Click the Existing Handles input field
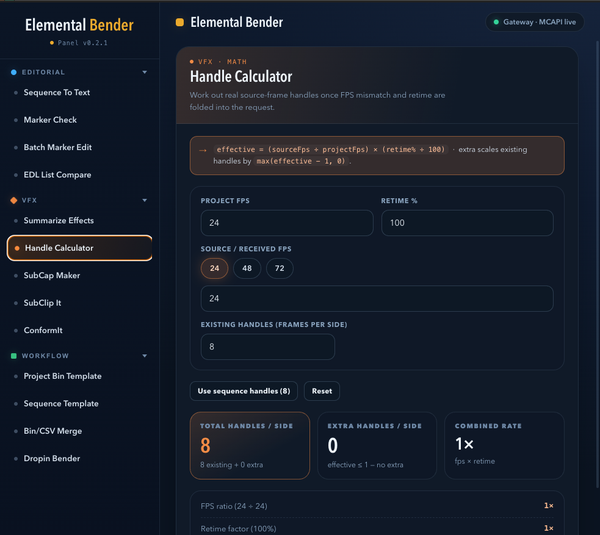This screenshot has width=600, height=535. click(268, 347)
